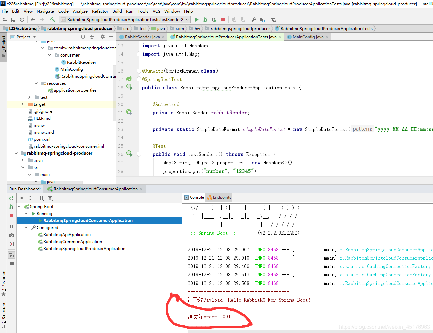The width and height of the screenshot is (433, 333).
Task: Open the group-by options in Run Dashboard
Action: coord(41,198)
